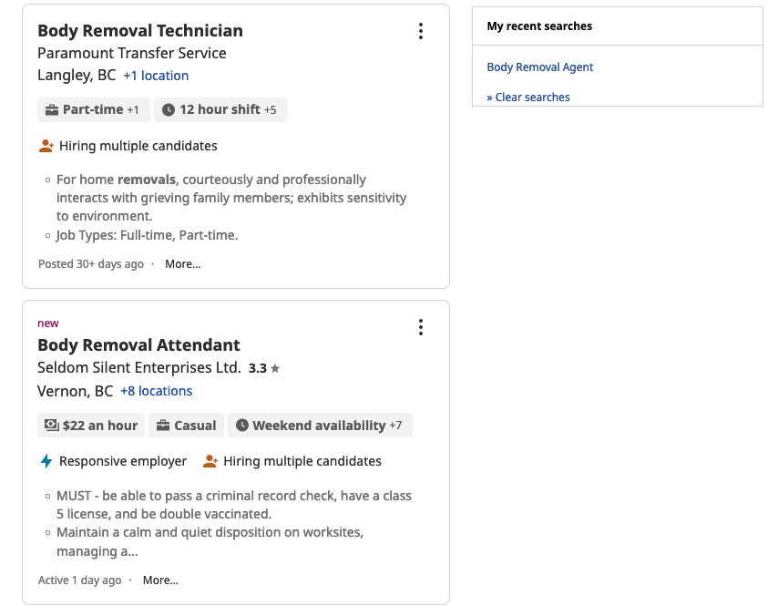Click the Hiring multiple candidates person icon
778x616 pixels.
click(46, 146)
